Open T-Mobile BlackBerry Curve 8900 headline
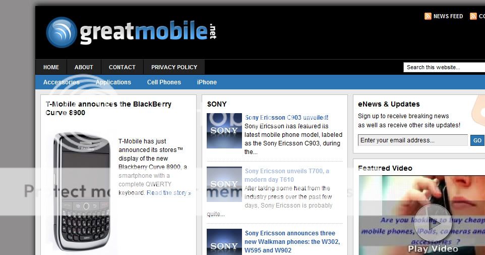 [108, 109]
